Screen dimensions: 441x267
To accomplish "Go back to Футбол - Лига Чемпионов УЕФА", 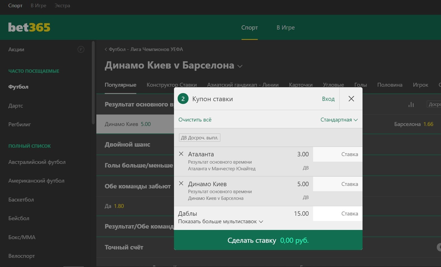I will click(144, 49).
